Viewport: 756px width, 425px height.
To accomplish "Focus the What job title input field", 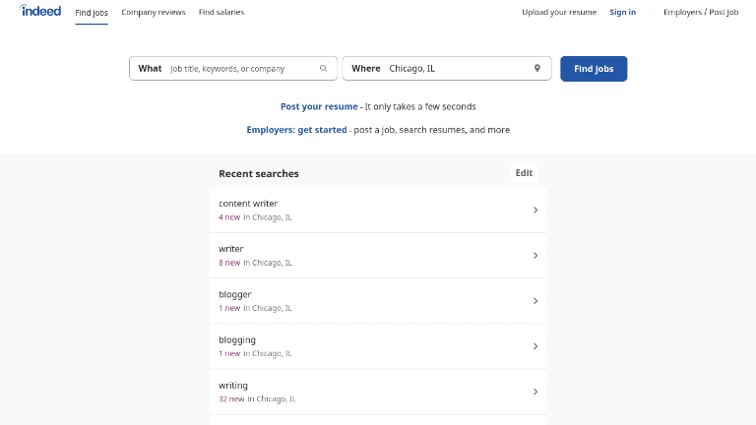I will 241,69.
